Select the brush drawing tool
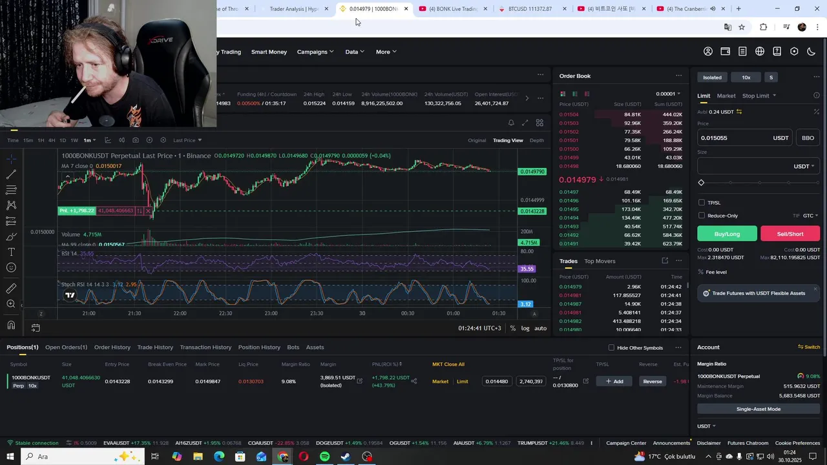827x465 pixels. [11, 236]
